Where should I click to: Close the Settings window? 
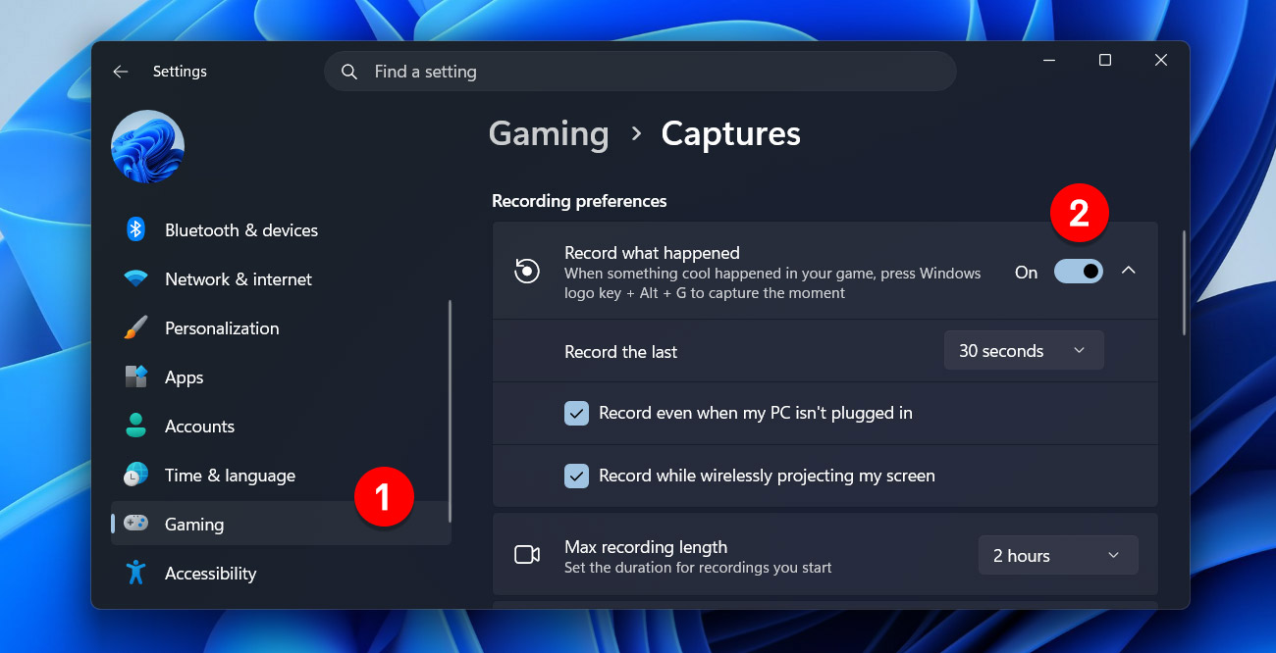point(1161,60)
